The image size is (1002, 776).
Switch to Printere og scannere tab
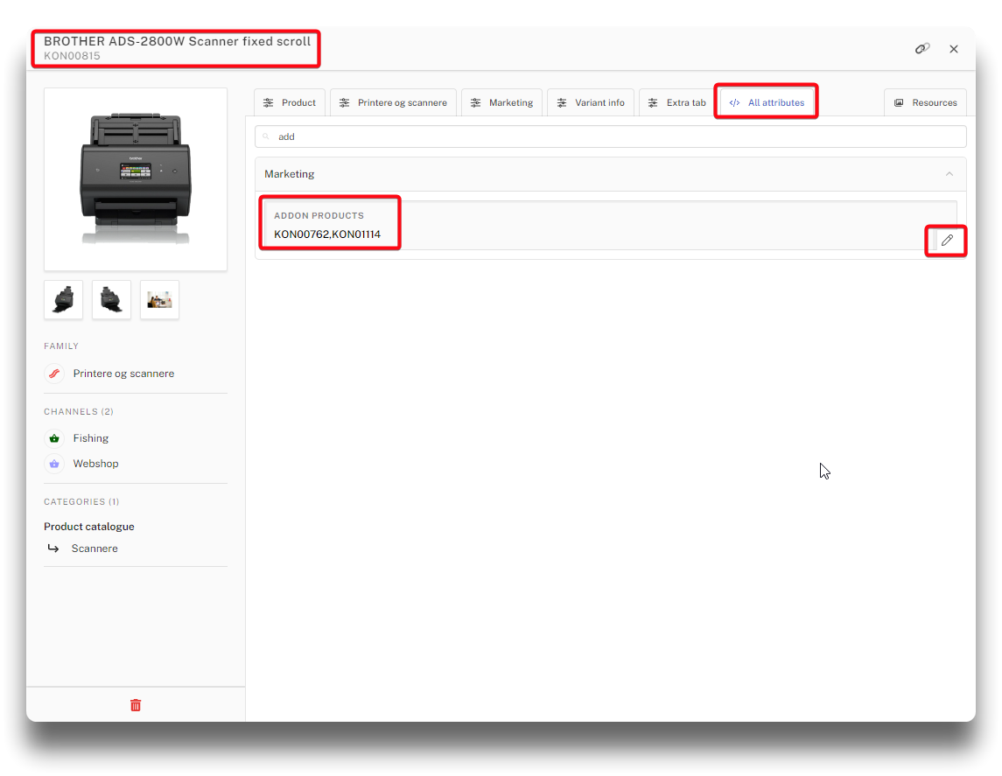point(393,102)
